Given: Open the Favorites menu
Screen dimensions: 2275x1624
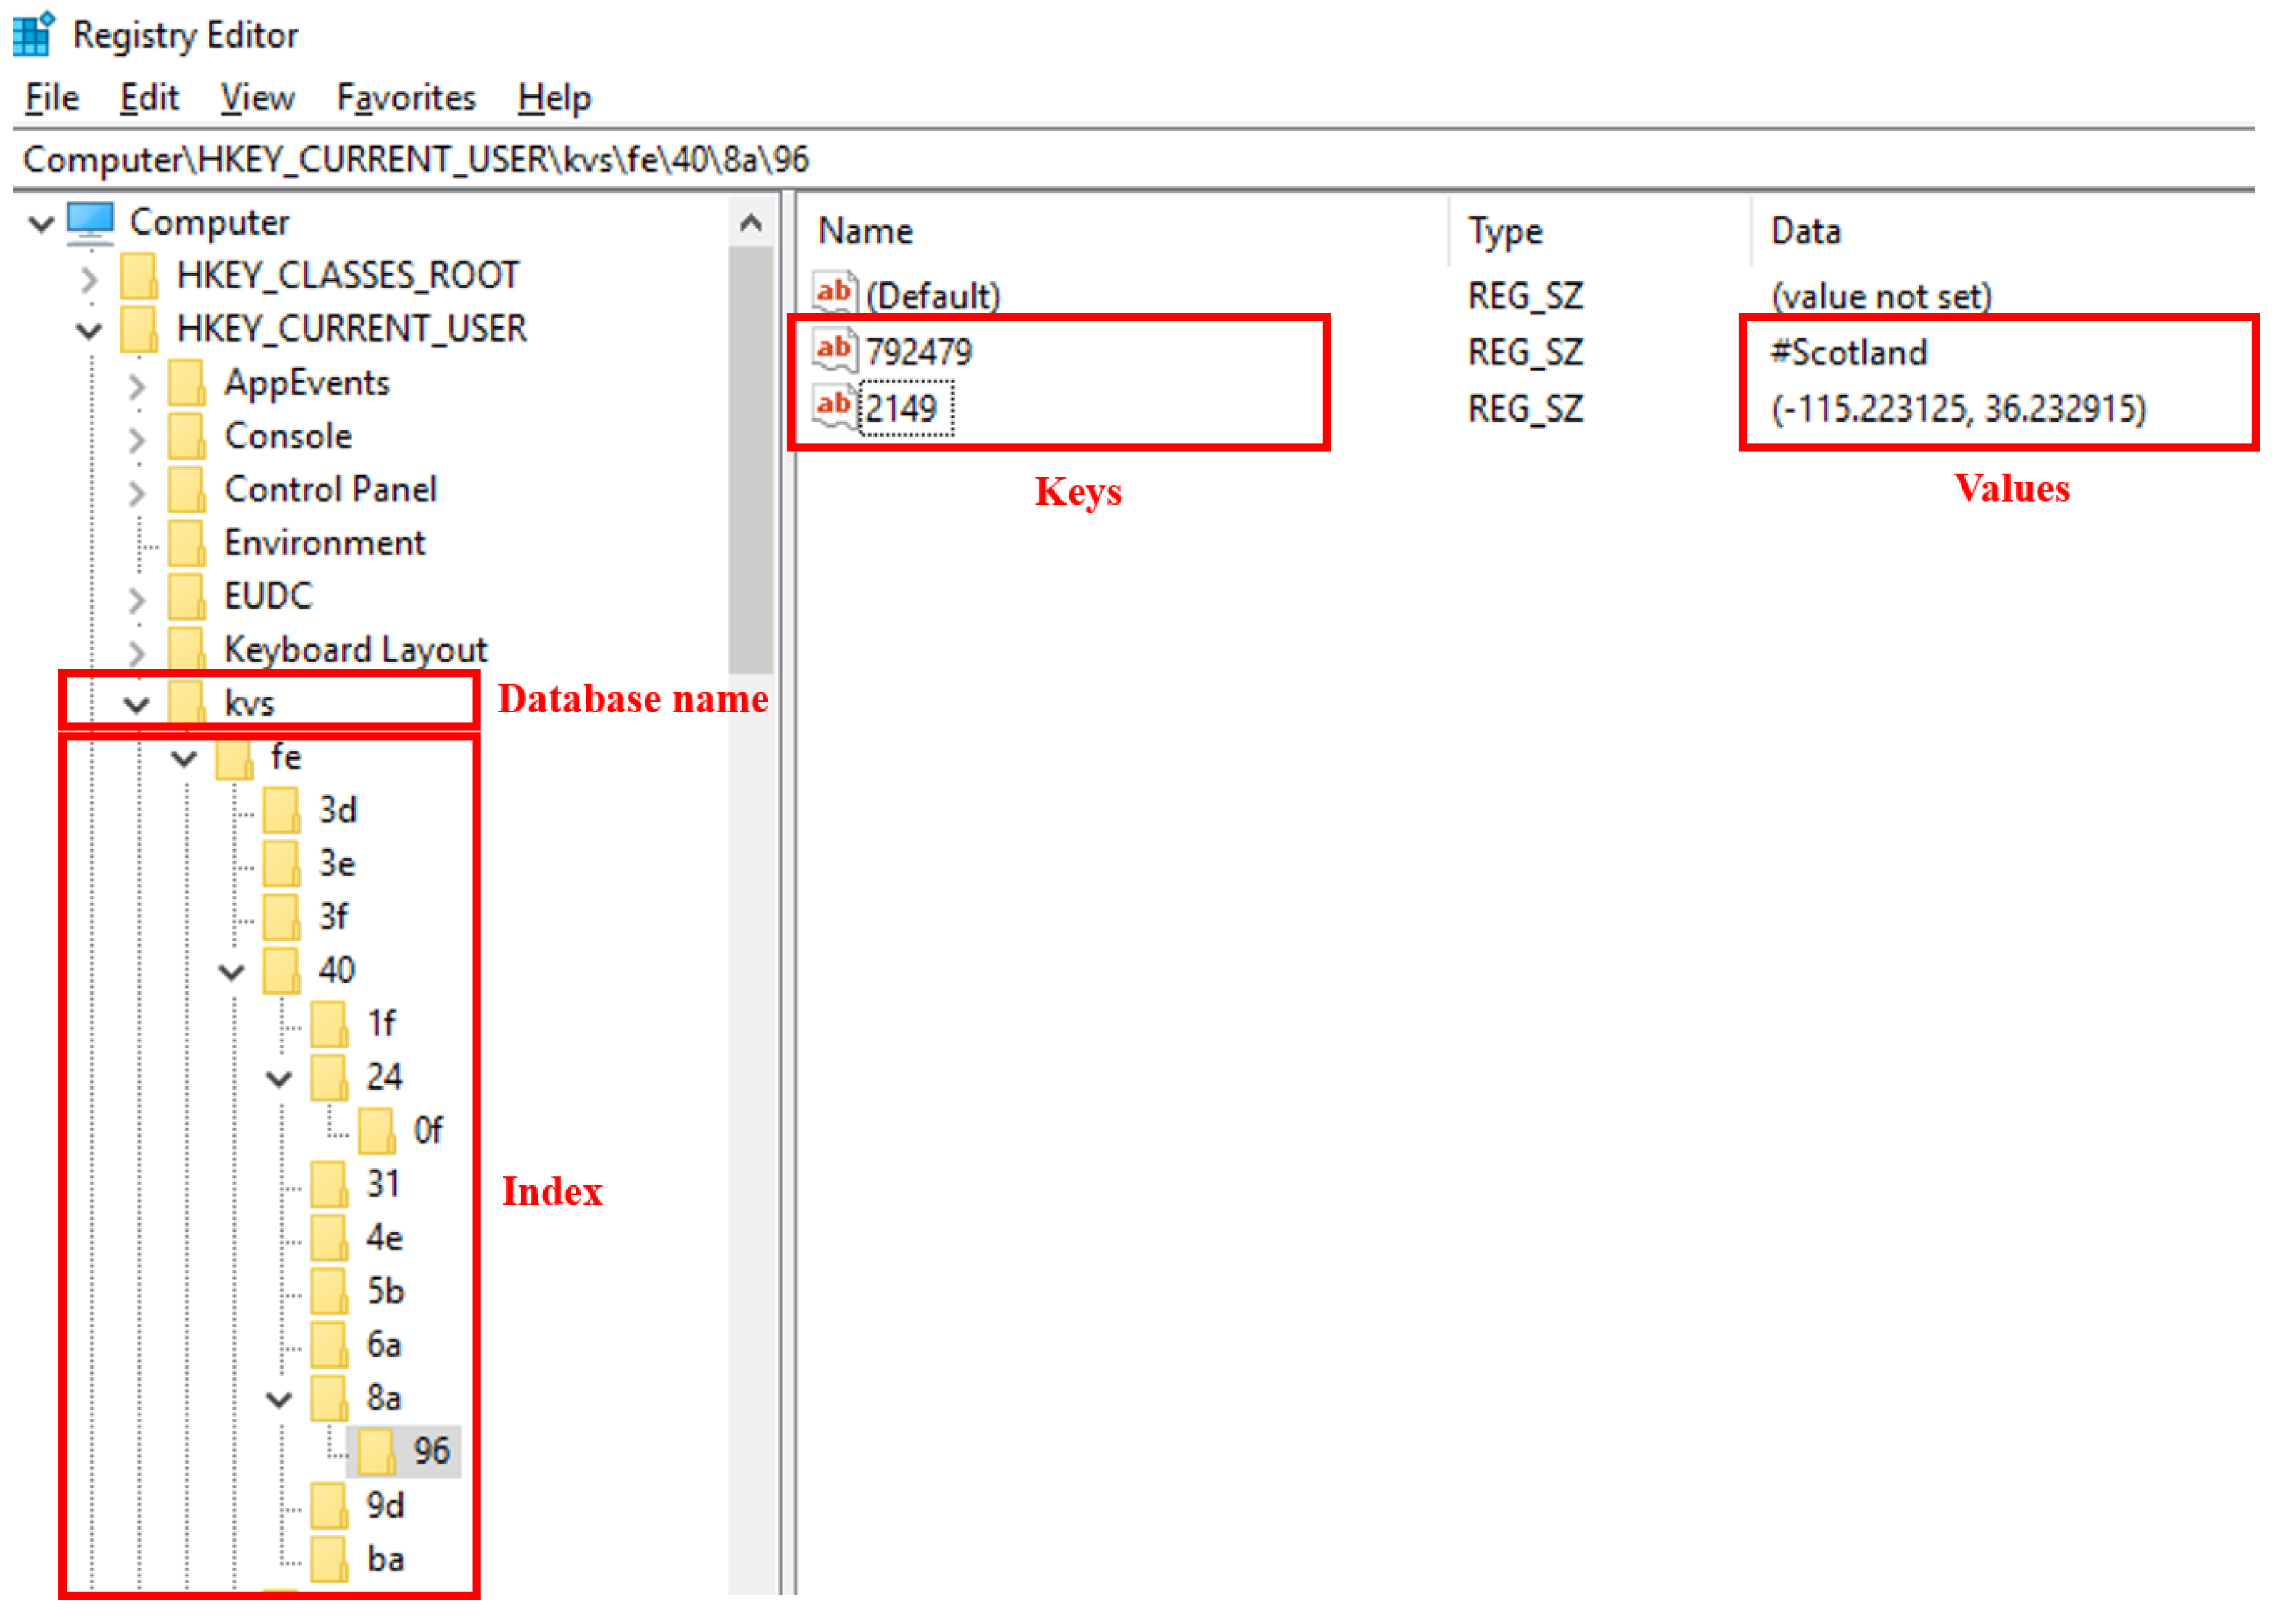Looking at the screenshot, I should pyautogui.click(x=406, y=98).
